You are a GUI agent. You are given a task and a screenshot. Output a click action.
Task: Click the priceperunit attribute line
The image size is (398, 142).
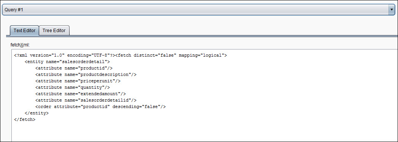[78, 81]
